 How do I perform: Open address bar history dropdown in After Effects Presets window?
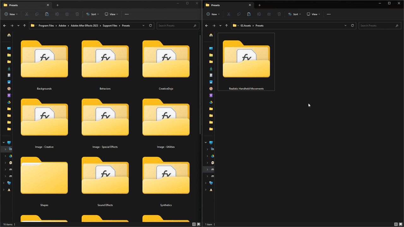(x=143, y=26)
